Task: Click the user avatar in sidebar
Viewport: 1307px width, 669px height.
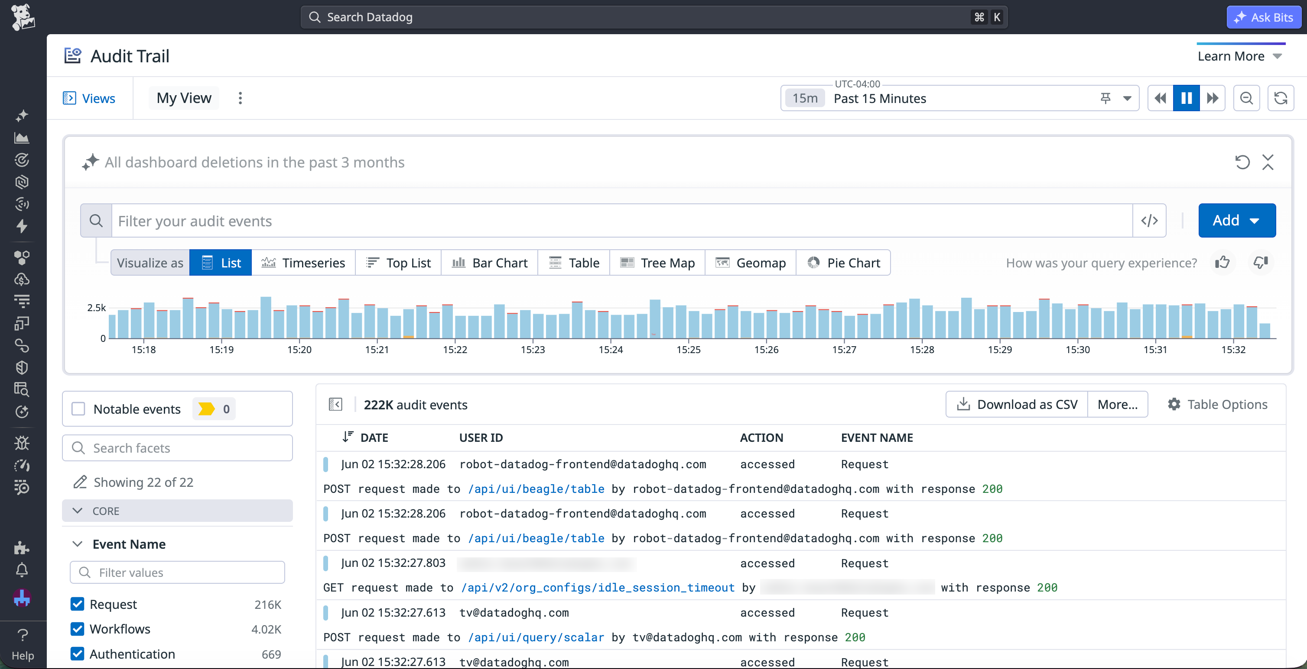Action: (22, 598)
